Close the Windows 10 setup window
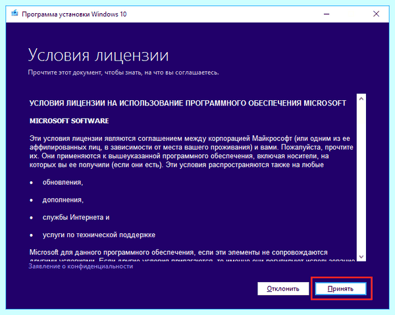The height and width of the screenshot is (315, 395). click(376, 14)
